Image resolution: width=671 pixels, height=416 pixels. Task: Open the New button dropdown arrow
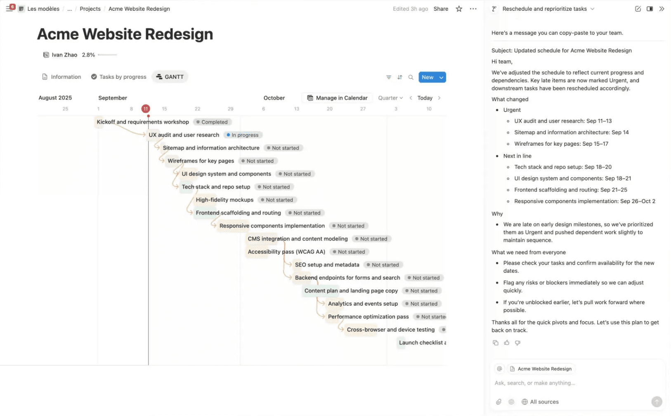pos(441,77)
